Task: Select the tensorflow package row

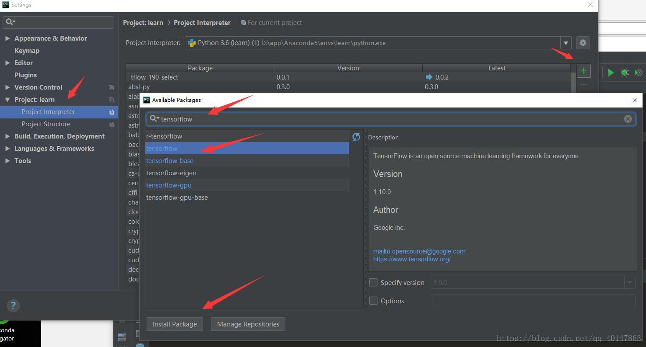Action: [247, 149]
